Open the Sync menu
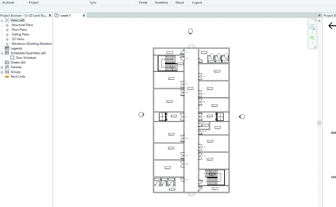 93,3
